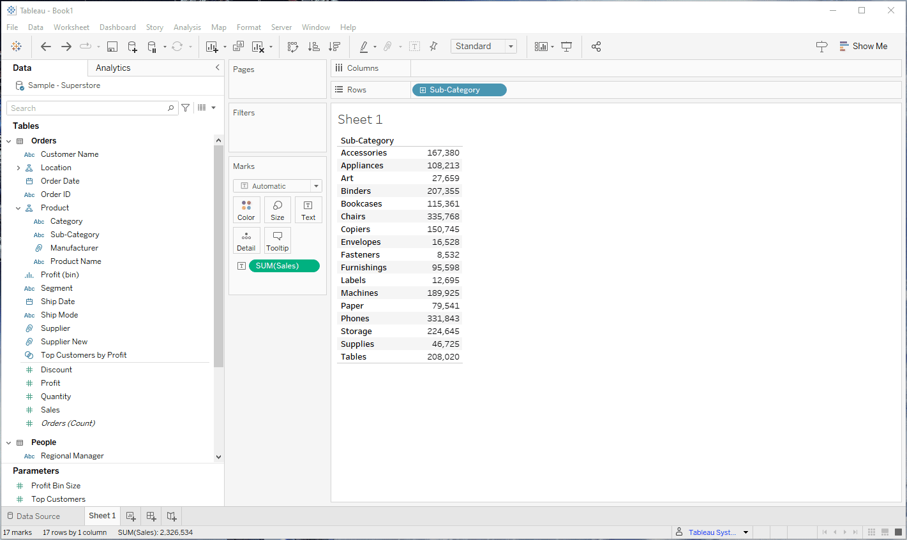Open the Automatic mark type dropdown
Viewport: 907px width, 540px height.
tap(278, 186)
